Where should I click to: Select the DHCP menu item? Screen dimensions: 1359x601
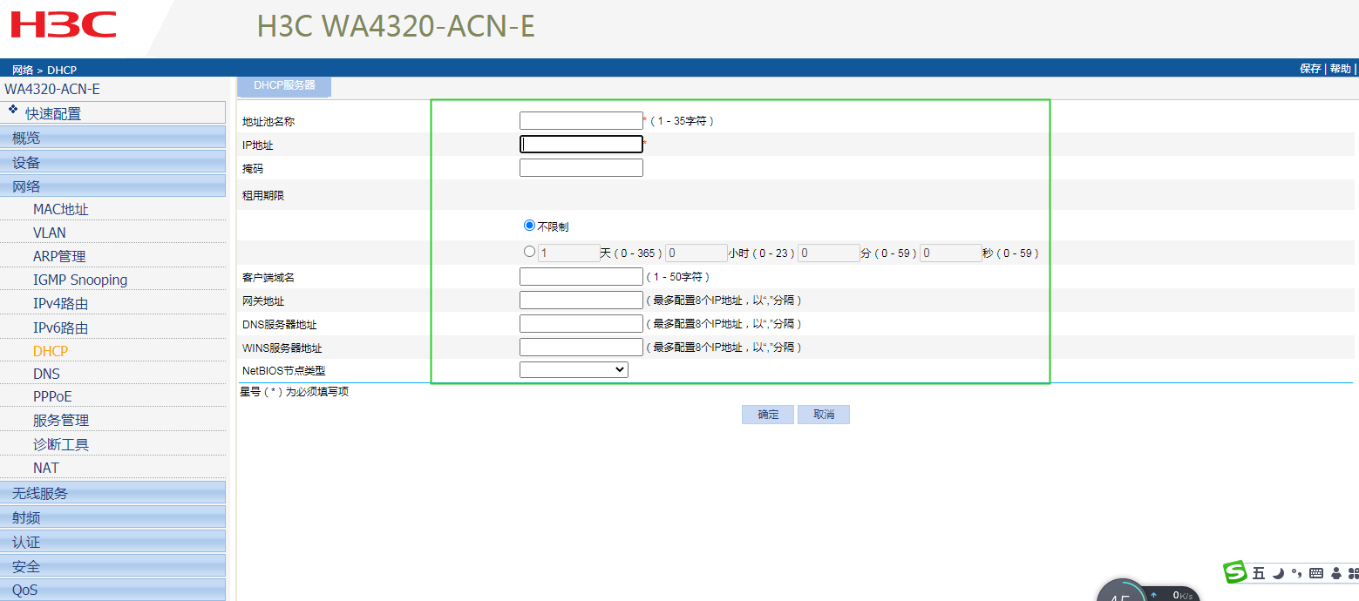(51, 351)
